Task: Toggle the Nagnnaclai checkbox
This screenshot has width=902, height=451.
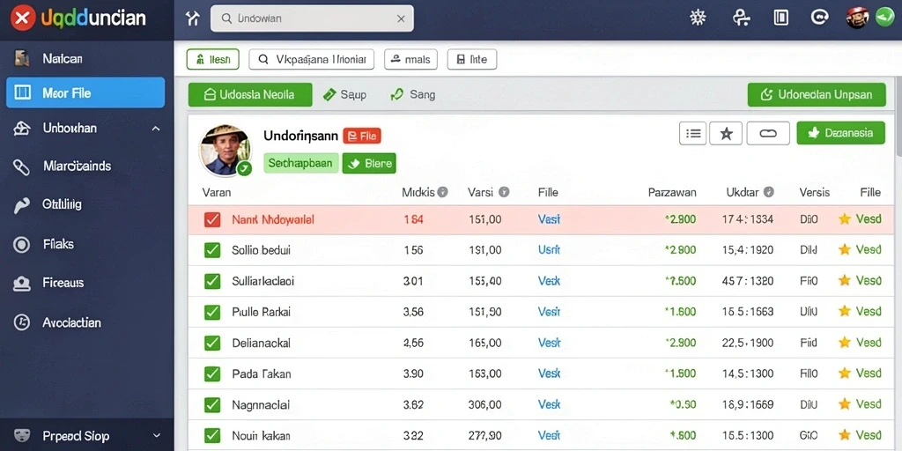Action: tap(212, 405)
